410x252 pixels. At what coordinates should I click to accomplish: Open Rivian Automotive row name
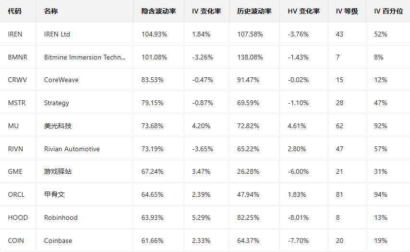72,149
